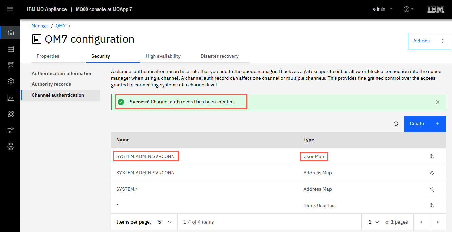Open Authentication information section

(62, 73)
